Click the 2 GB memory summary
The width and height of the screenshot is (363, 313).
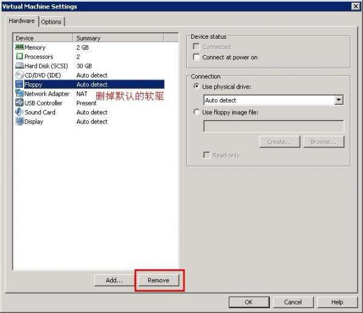[83, 47]
